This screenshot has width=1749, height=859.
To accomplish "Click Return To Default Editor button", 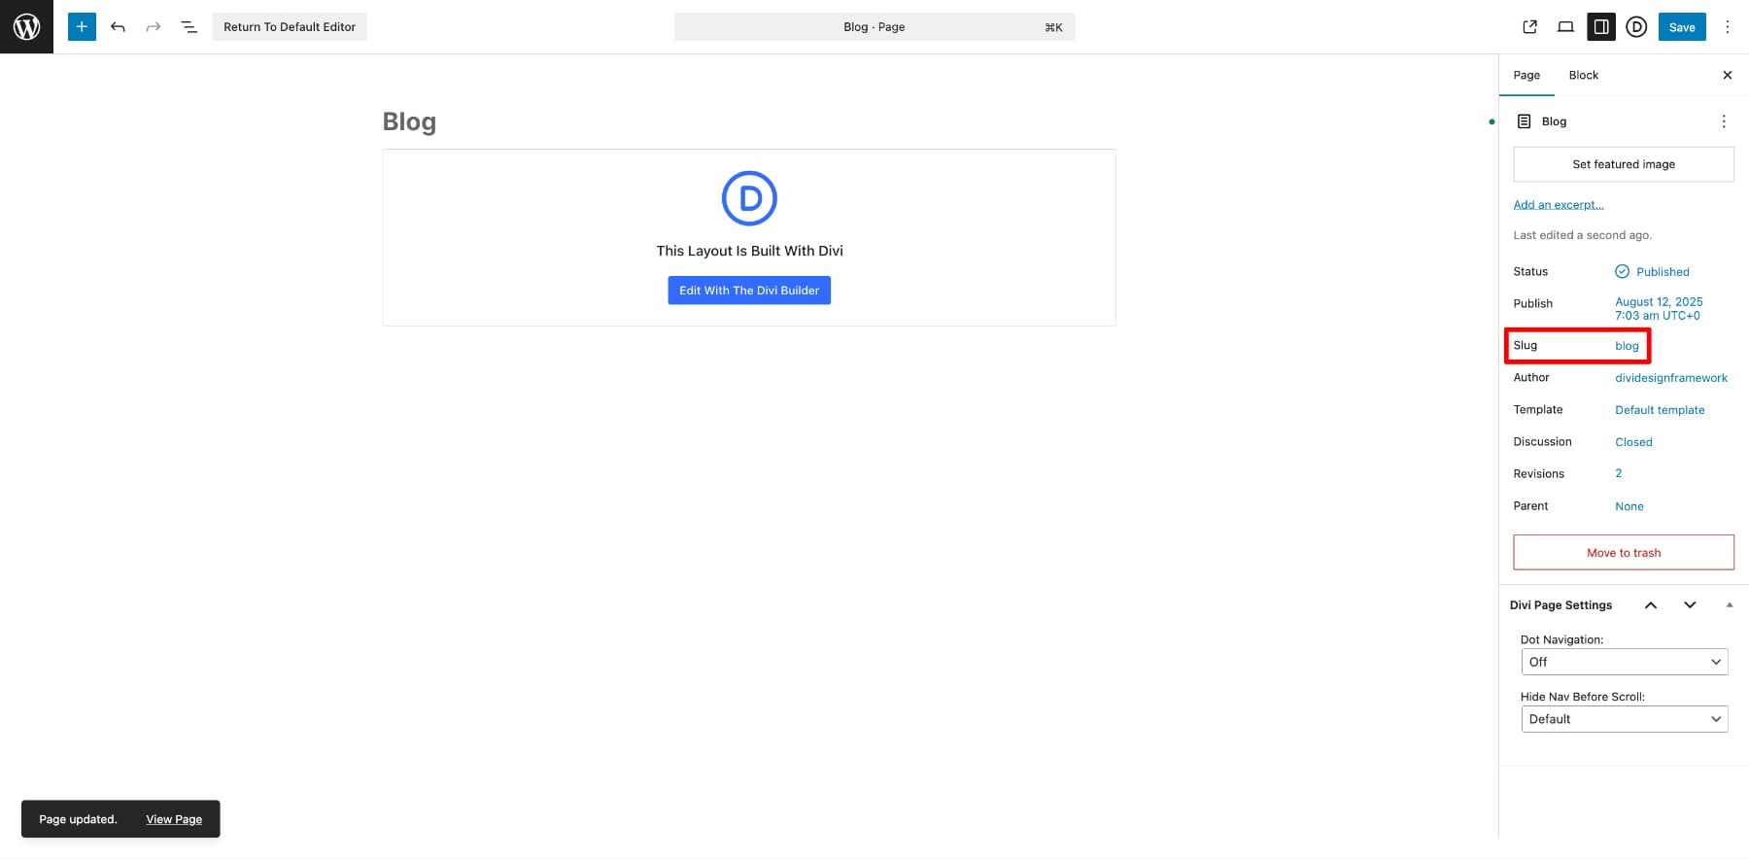I will [290, 27].
